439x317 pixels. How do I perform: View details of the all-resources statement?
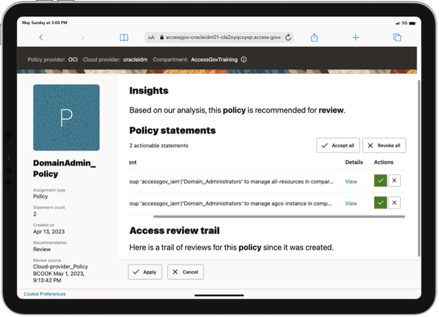click(351, 181)
